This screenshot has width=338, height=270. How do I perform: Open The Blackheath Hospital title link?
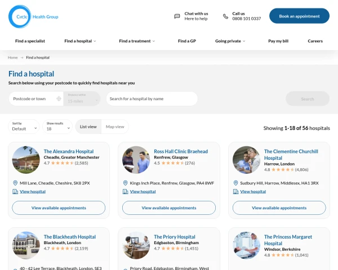[70, 237]
